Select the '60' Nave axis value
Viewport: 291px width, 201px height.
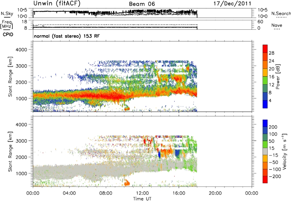(260, 22)
